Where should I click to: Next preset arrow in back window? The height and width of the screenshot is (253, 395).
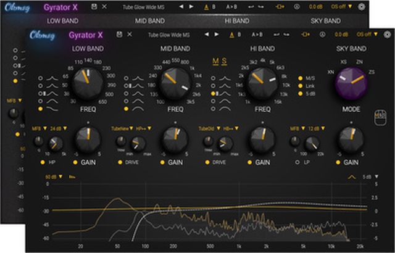tap(191, 7)
